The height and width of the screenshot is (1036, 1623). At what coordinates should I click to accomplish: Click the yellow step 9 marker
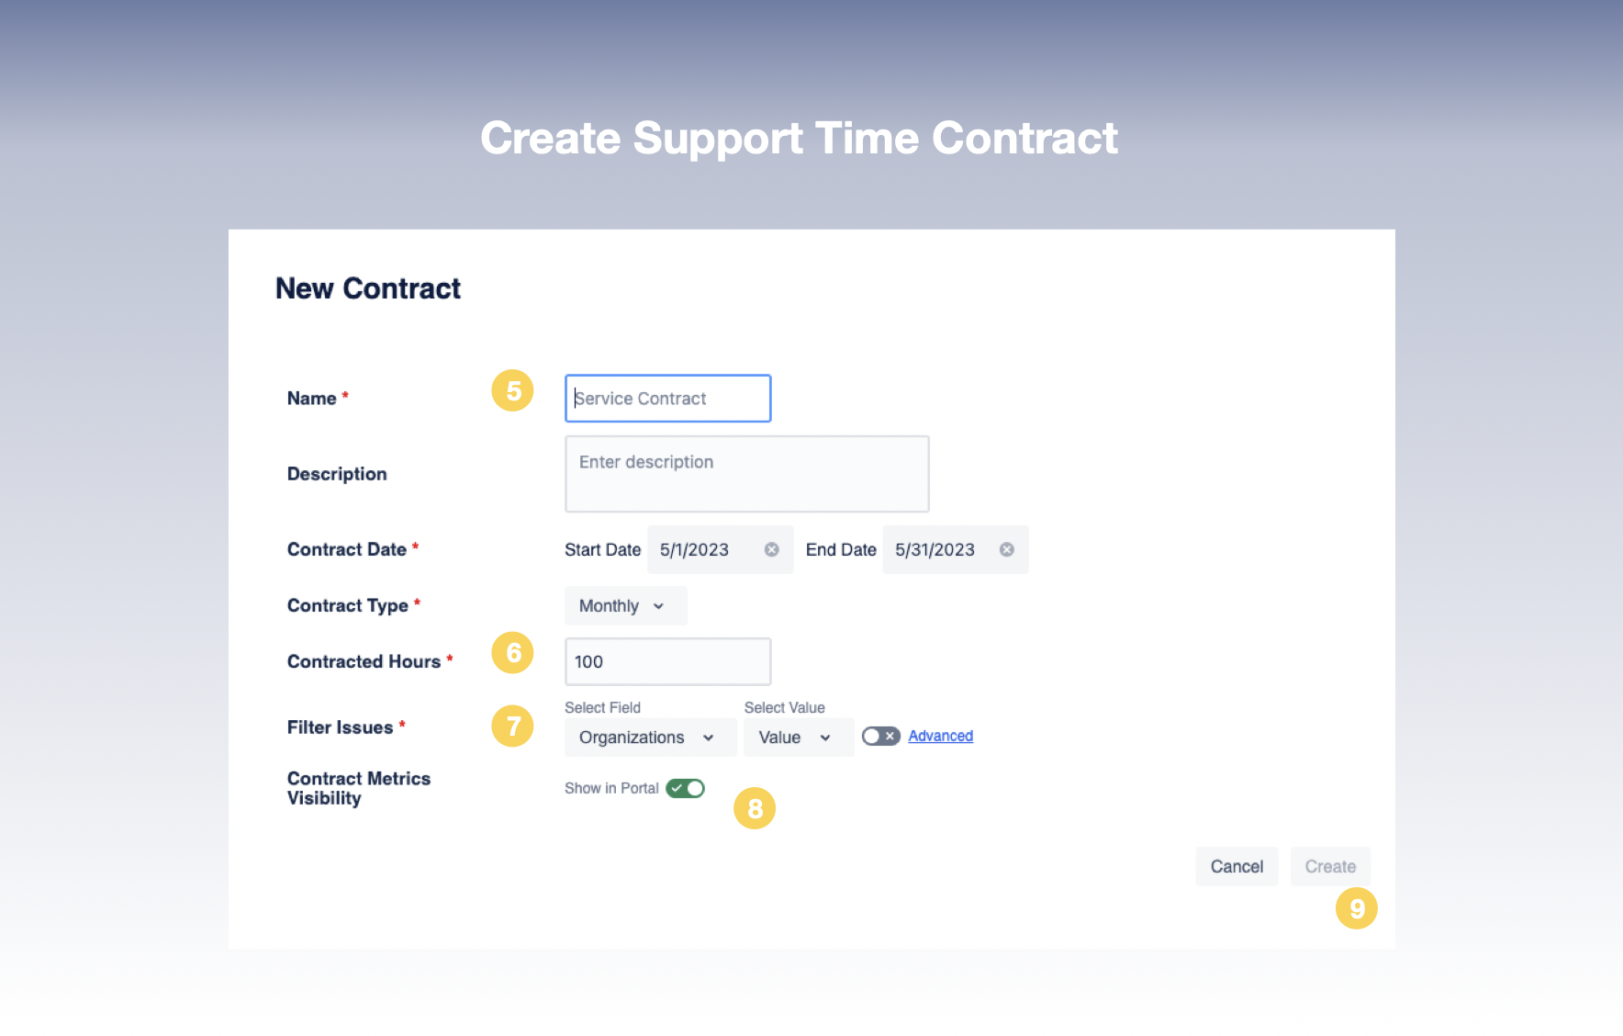click(x=1356, y=908)
